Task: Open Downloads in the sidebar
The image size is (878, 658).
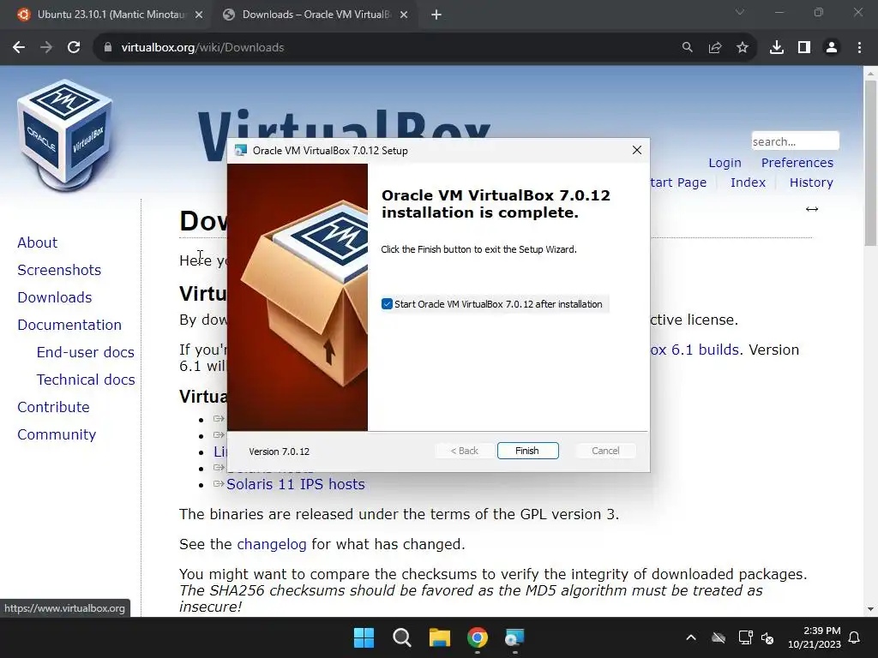Action: coord(54,297)
